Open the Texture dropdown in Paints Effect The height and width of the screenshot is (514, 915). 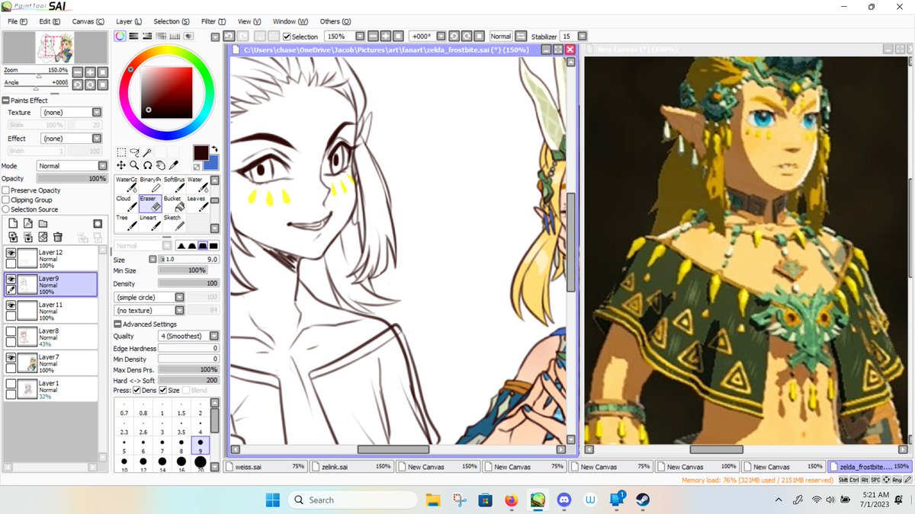point(97,112)
